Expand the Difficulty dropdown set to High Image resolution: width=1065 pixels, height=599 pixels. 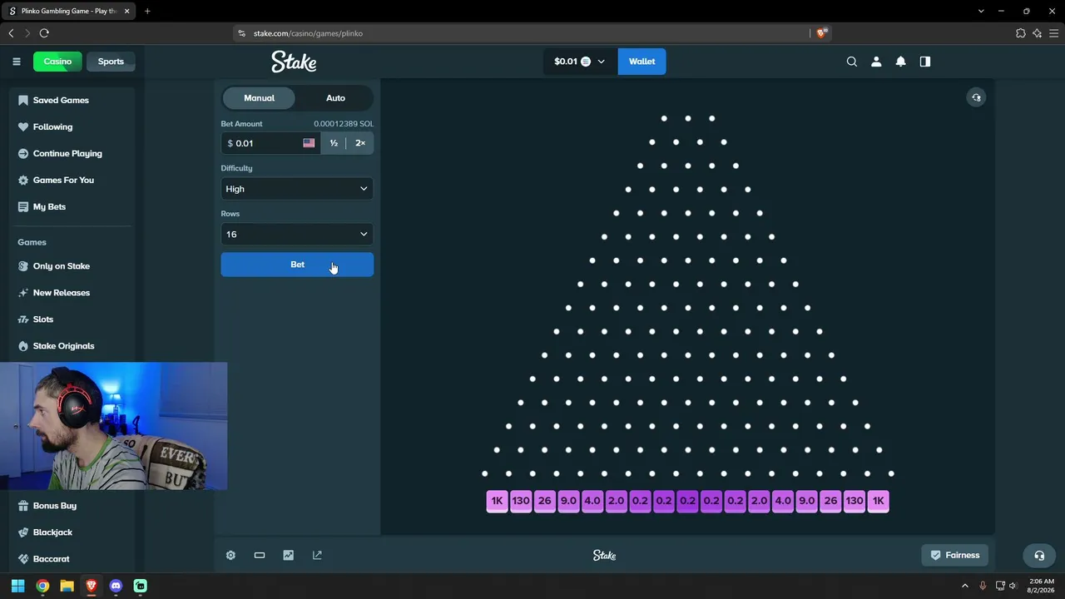click(297, 189)
